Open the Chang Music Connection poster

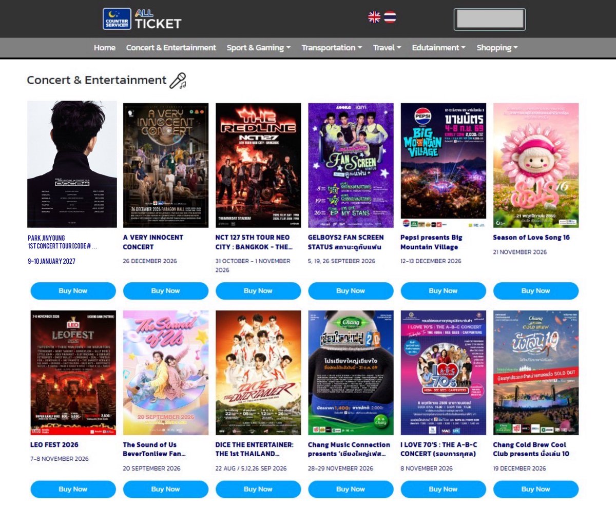(351, 373)
